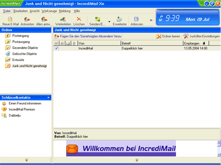This screenshot has height=165, width=221.
Task: Click the Dabbelju contact icon
Action: tap(4, 115)
